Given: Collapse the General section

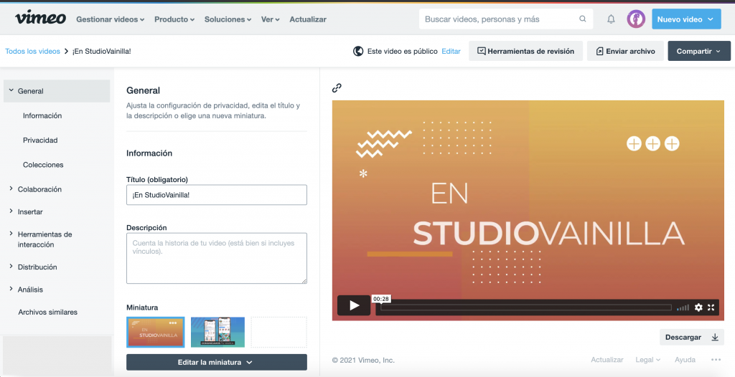Looking at the screenshot, I should tap(57, 91).
